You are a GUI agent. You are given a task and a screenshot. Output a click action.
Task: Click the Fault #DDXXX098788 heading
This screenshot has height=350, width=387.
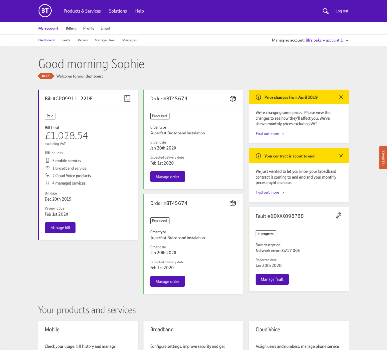click(279, 216)
